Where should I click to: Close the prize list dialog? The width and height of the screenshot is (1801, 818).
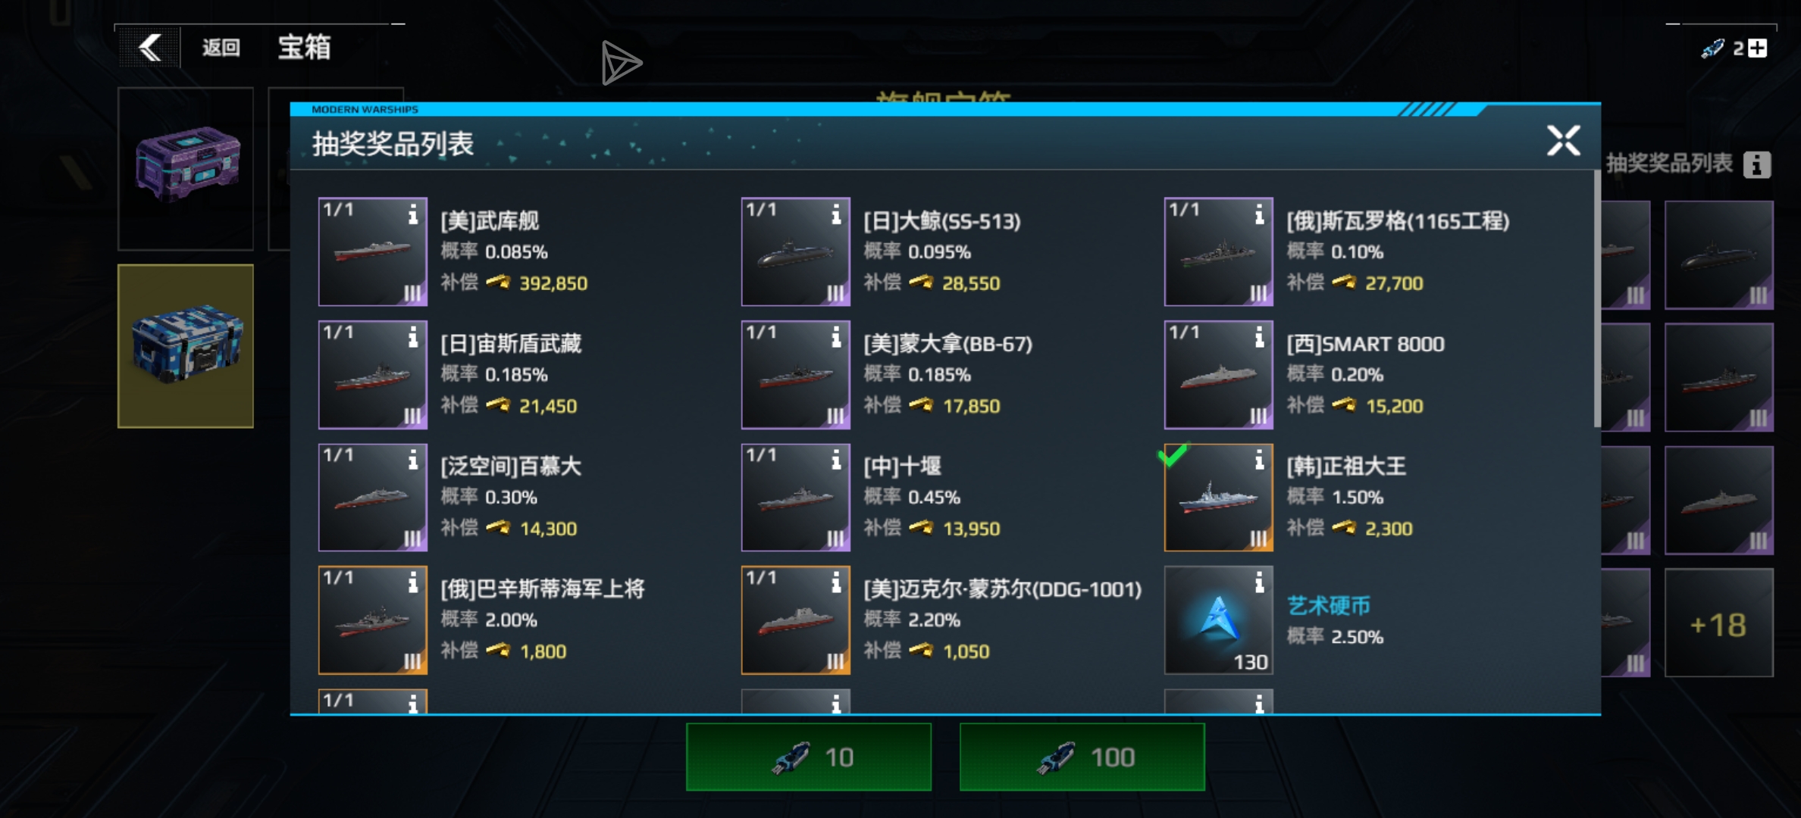1563,141
